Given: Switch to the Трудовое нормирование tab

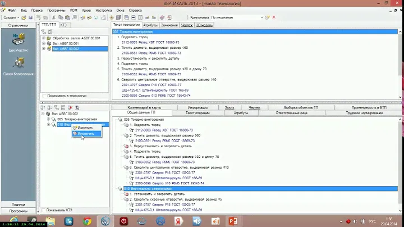Looking at the screenshot, I should click(x=364, y=113).
